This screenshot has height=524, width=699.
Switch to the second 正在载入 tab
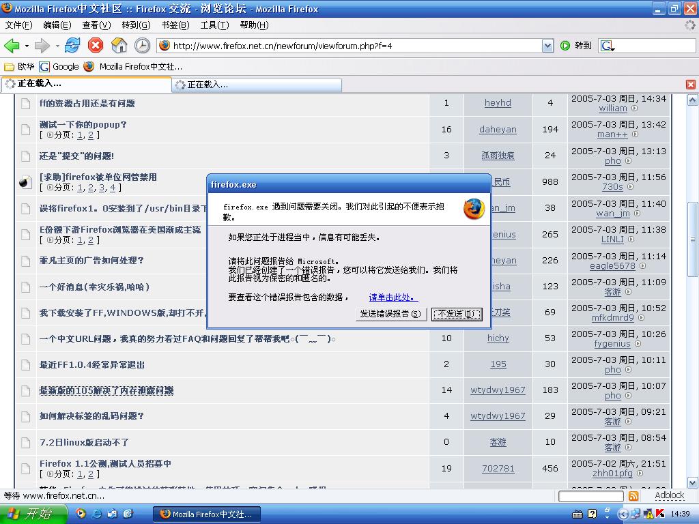tap(257, 85)
